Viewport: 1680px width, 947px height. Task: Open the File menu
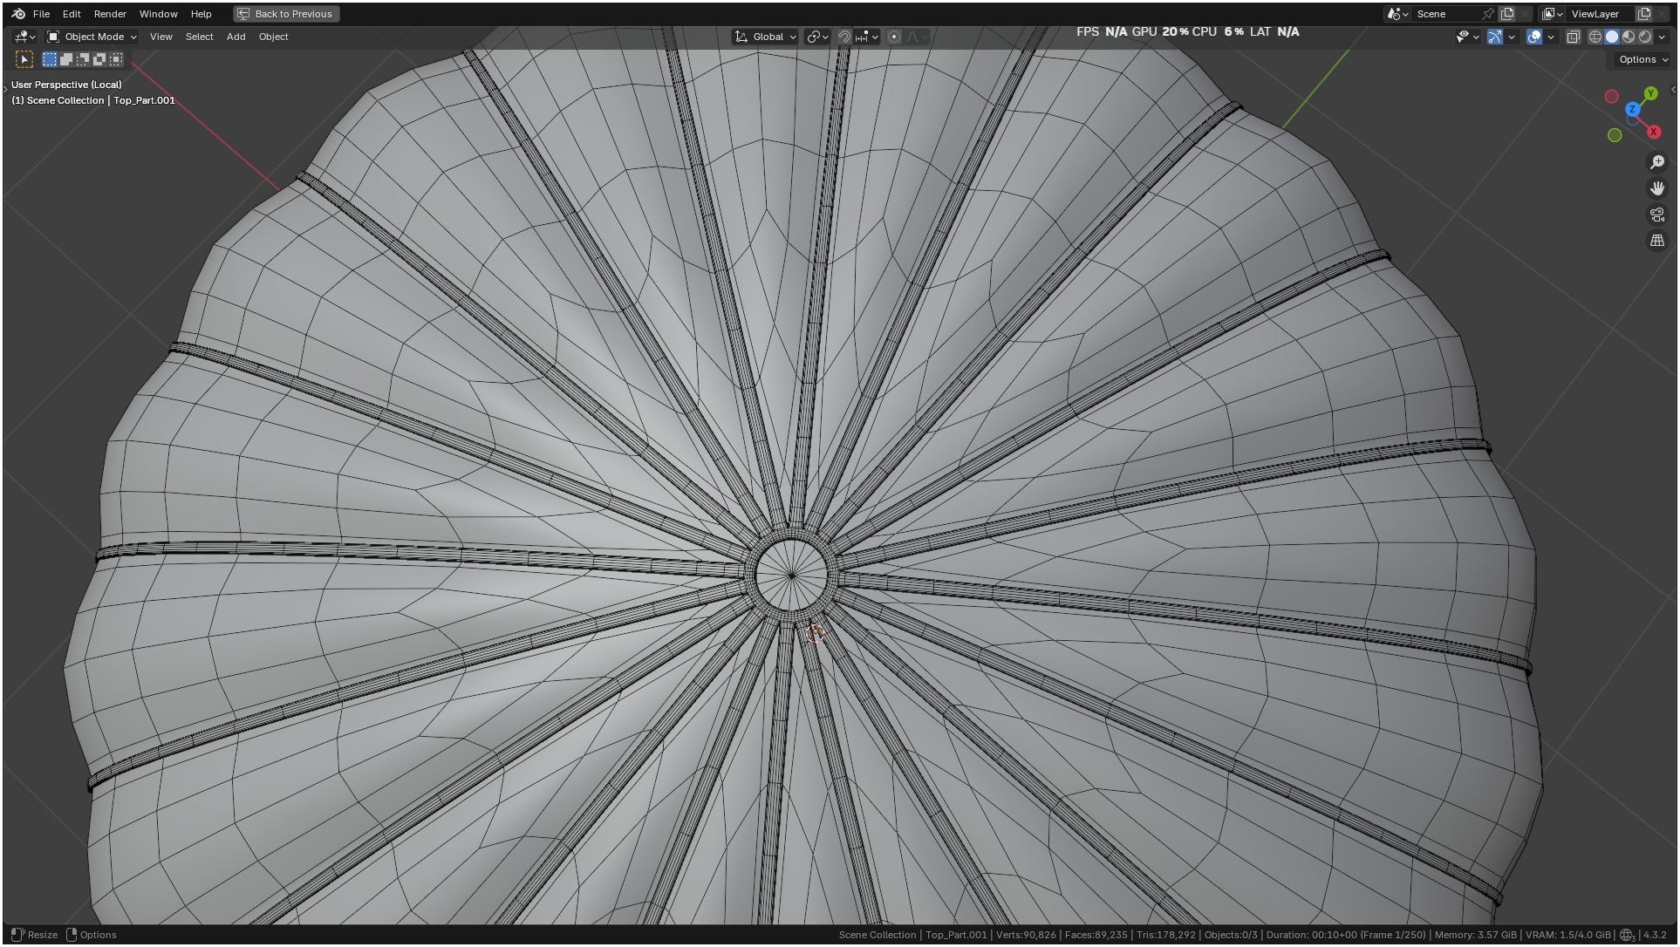point(41,14)
